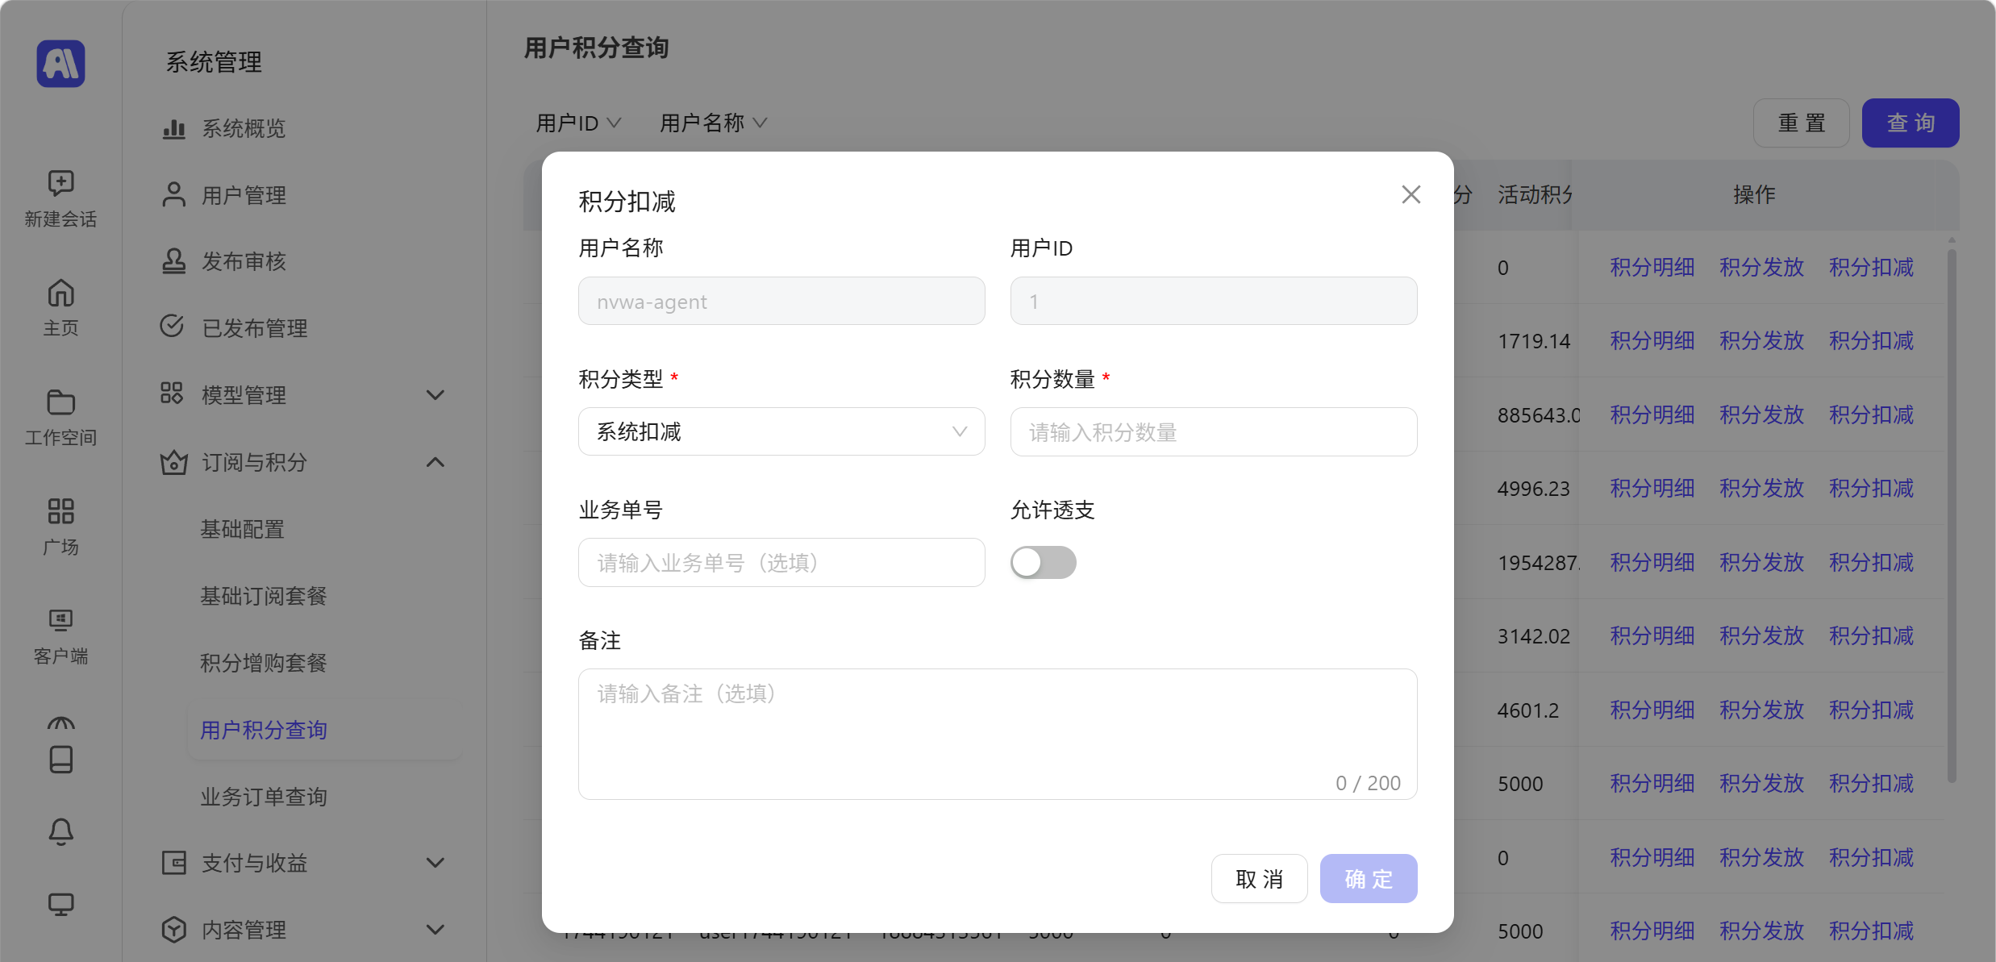Screen dimensions: 1996x962
Task: Open the 用户ID filter dropdown
Action: pyautogui.click(x=578, y=123)
